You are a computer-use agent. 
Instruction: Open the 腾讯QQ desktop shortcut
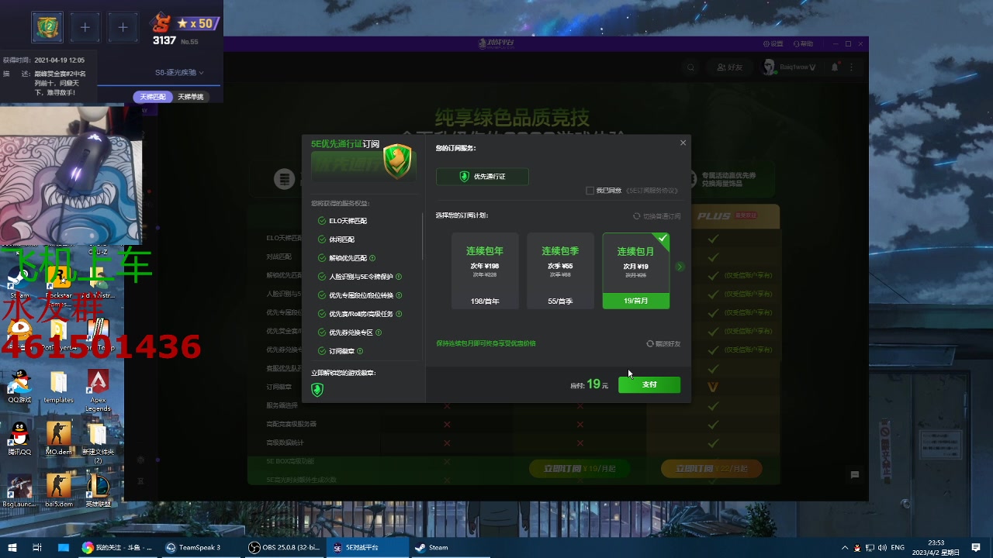point(20,439)
